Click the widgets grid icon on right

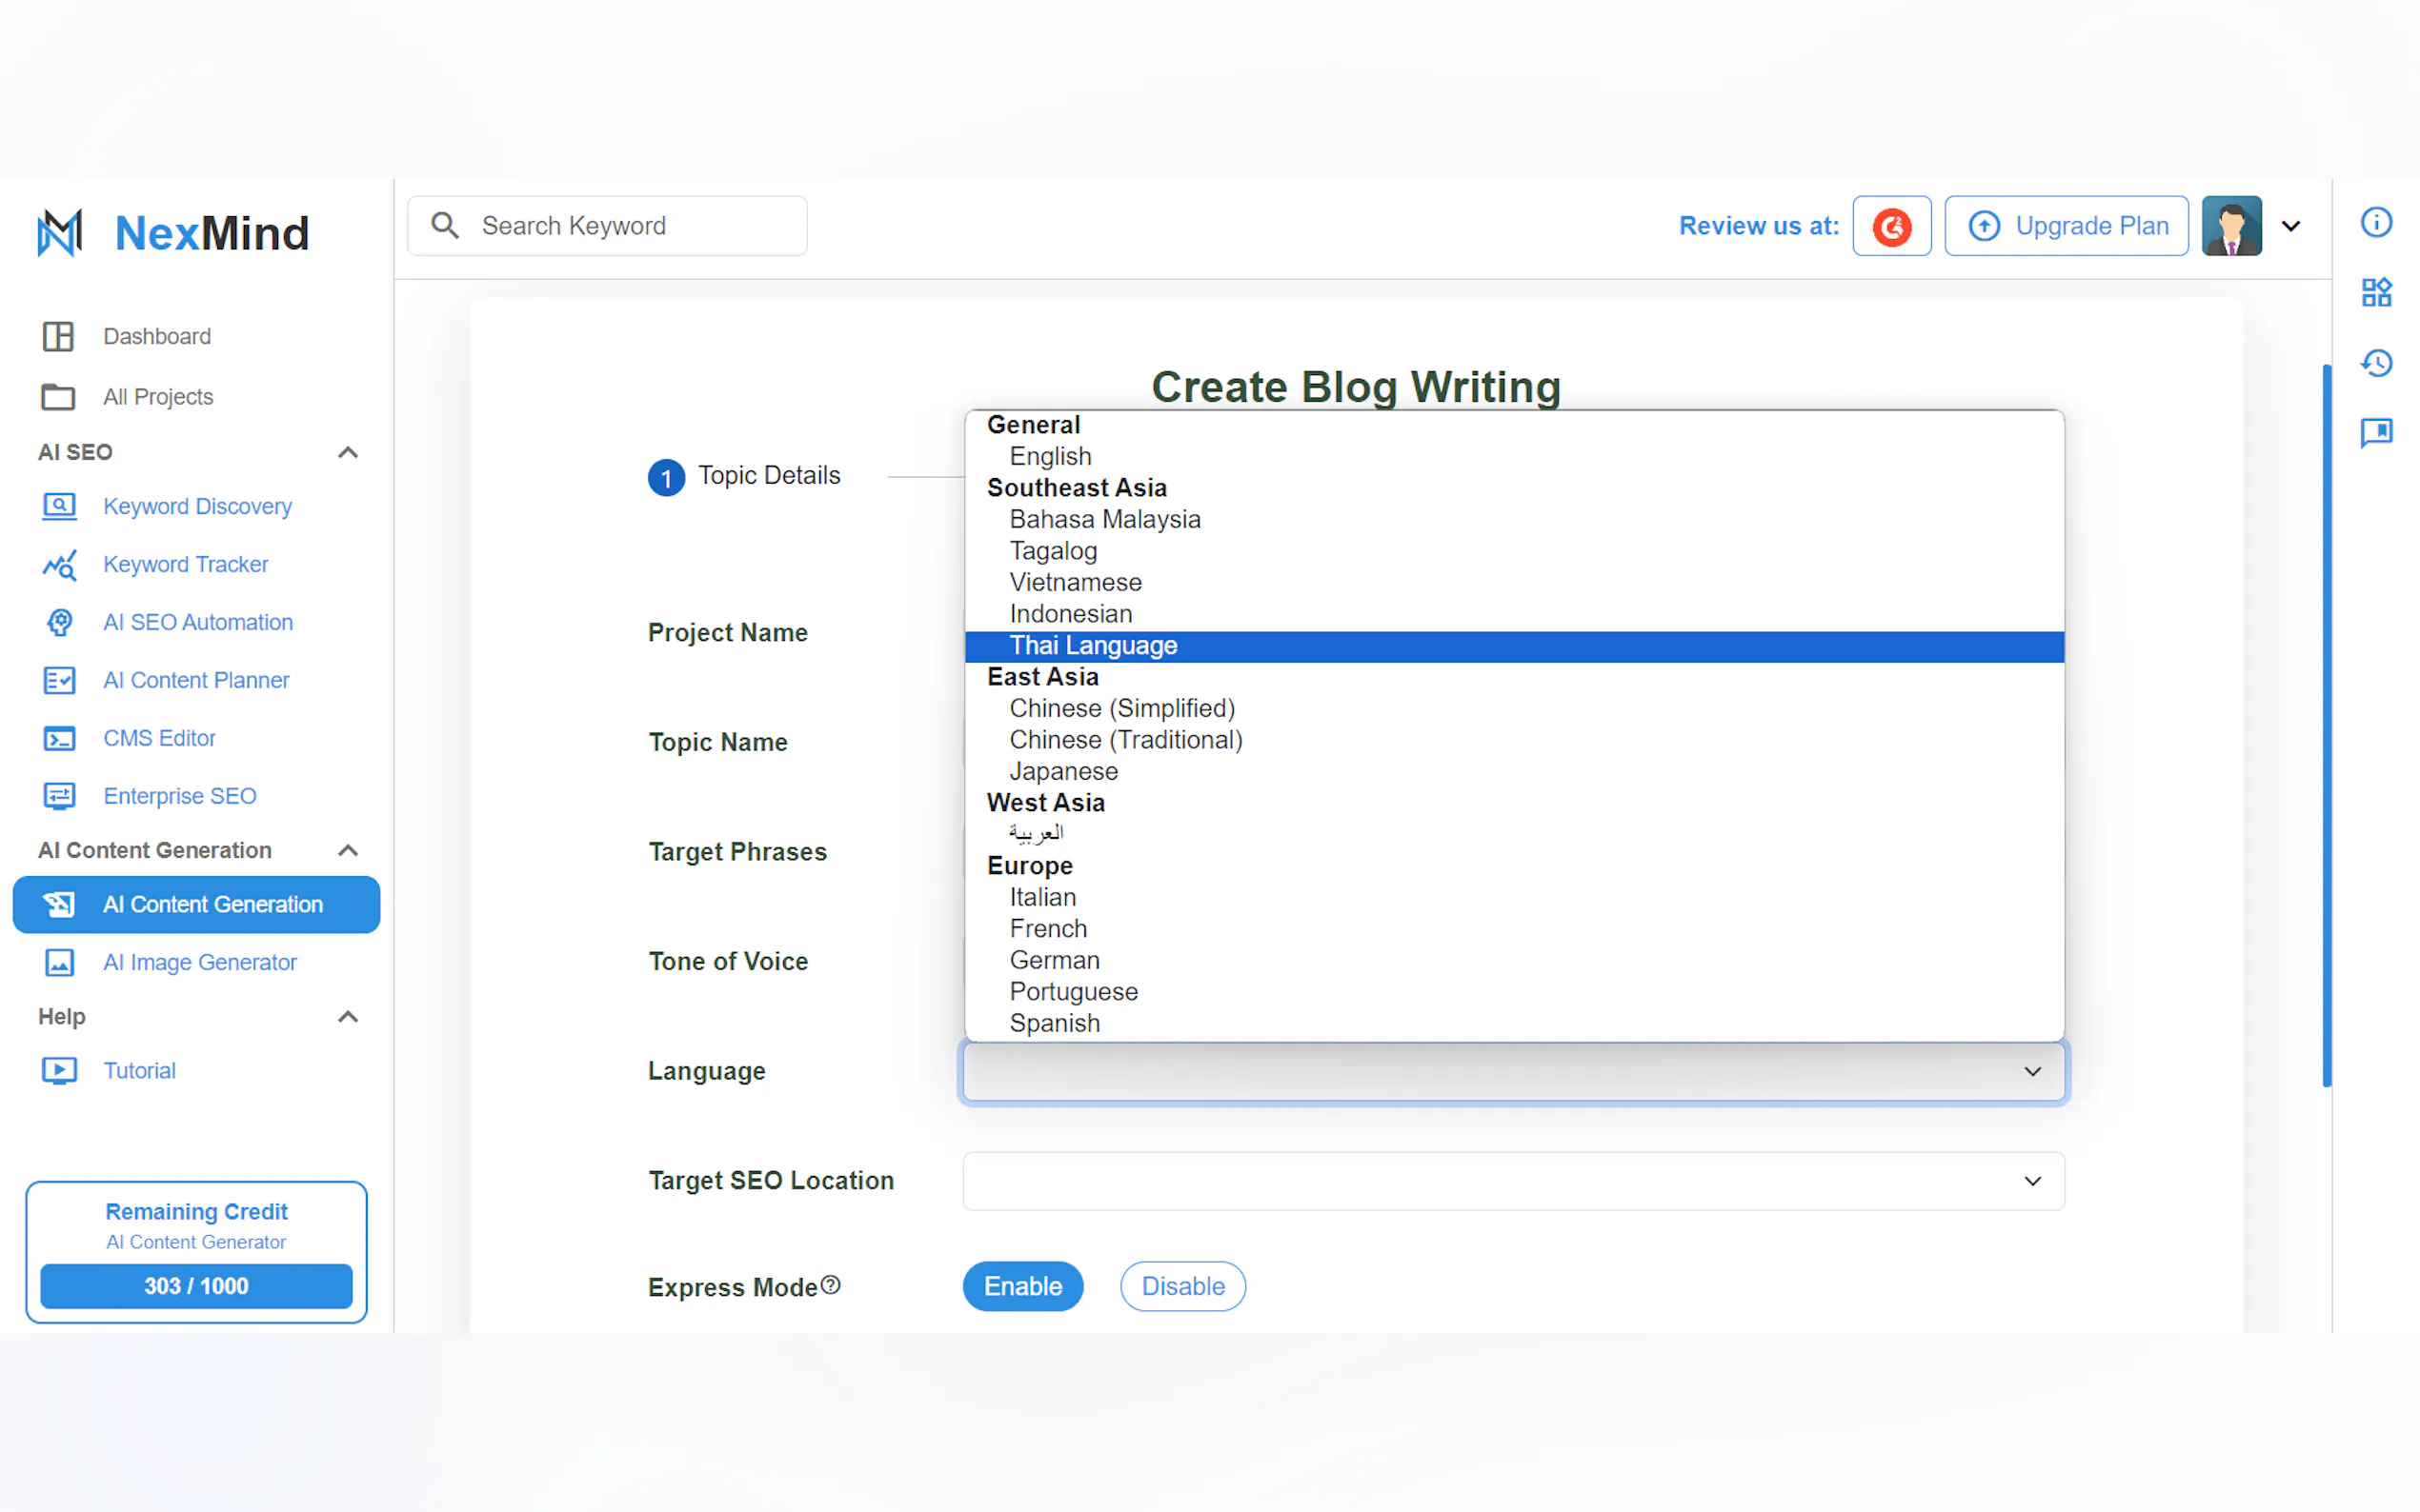click(x=2375, y=292)
